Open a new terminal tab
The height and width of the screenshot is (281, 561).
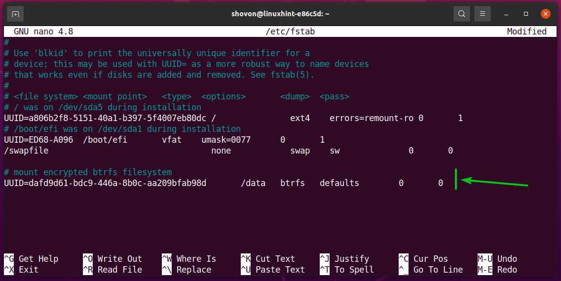[16, 14]
